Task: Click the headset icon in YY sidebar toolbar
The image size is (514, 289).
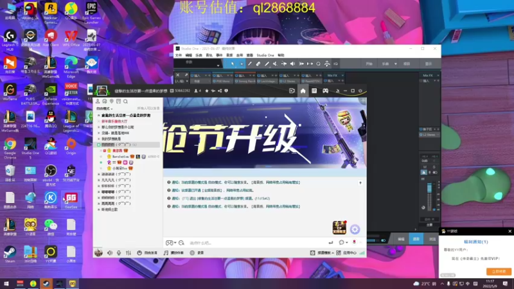Action: [105, 101]
